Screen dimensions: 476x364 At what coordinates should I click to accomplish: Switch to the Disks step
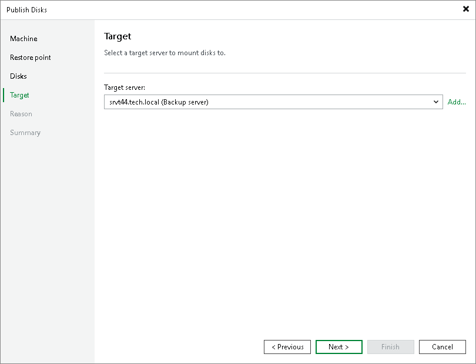(x=18, y=76)
